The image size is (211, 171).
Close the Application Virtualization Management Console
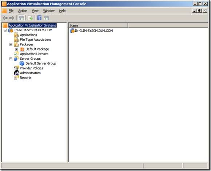coord(205,4)
